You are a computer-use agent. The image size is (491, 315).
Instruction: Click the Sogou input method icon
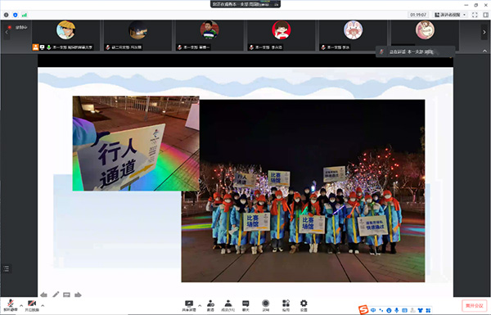[x=363, y=309]
